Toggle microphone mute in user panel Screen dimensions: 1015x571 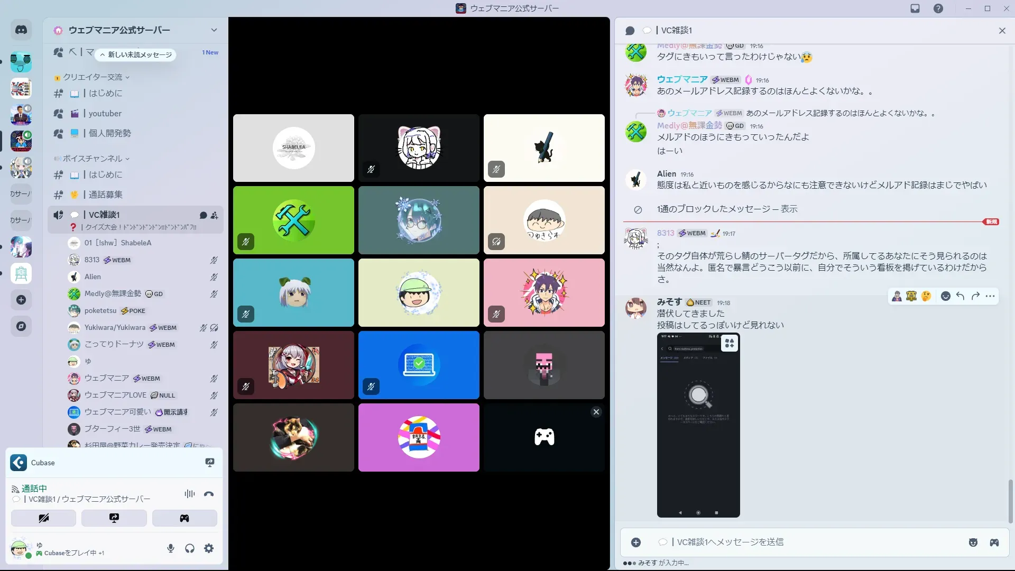pyautogui.click(x=170, y=548)
